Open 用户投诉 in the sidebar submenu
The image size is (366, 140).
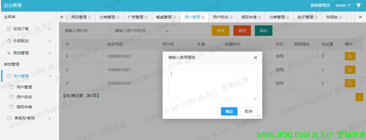(x=24, y=97)
